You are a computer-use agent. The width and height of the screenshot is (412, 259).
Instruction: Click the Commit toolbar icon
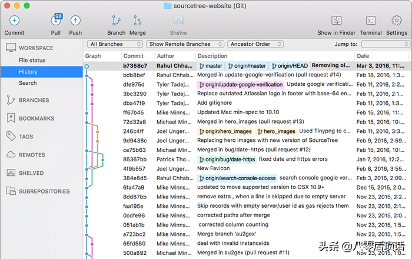[x=15, y=21]
